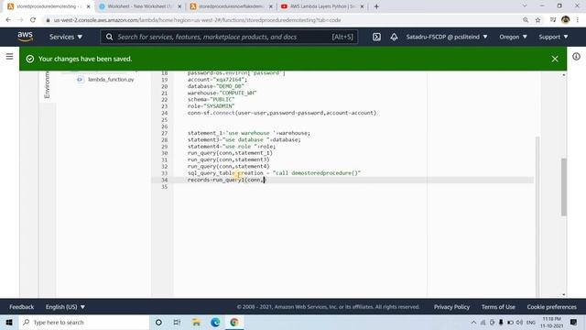Select lambda_function.py in file tree

tap(111, 80)
